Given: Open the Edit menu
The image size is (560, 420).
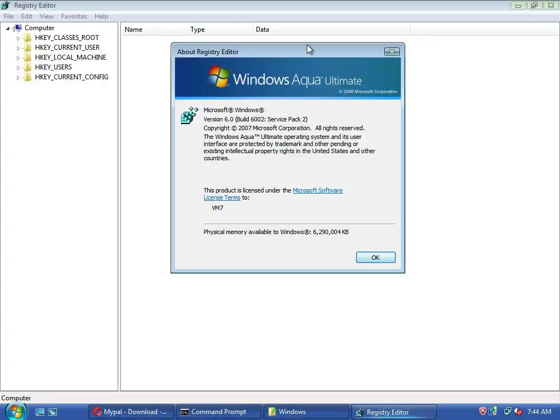Looking at the screenshot, I should click(27, 16).
